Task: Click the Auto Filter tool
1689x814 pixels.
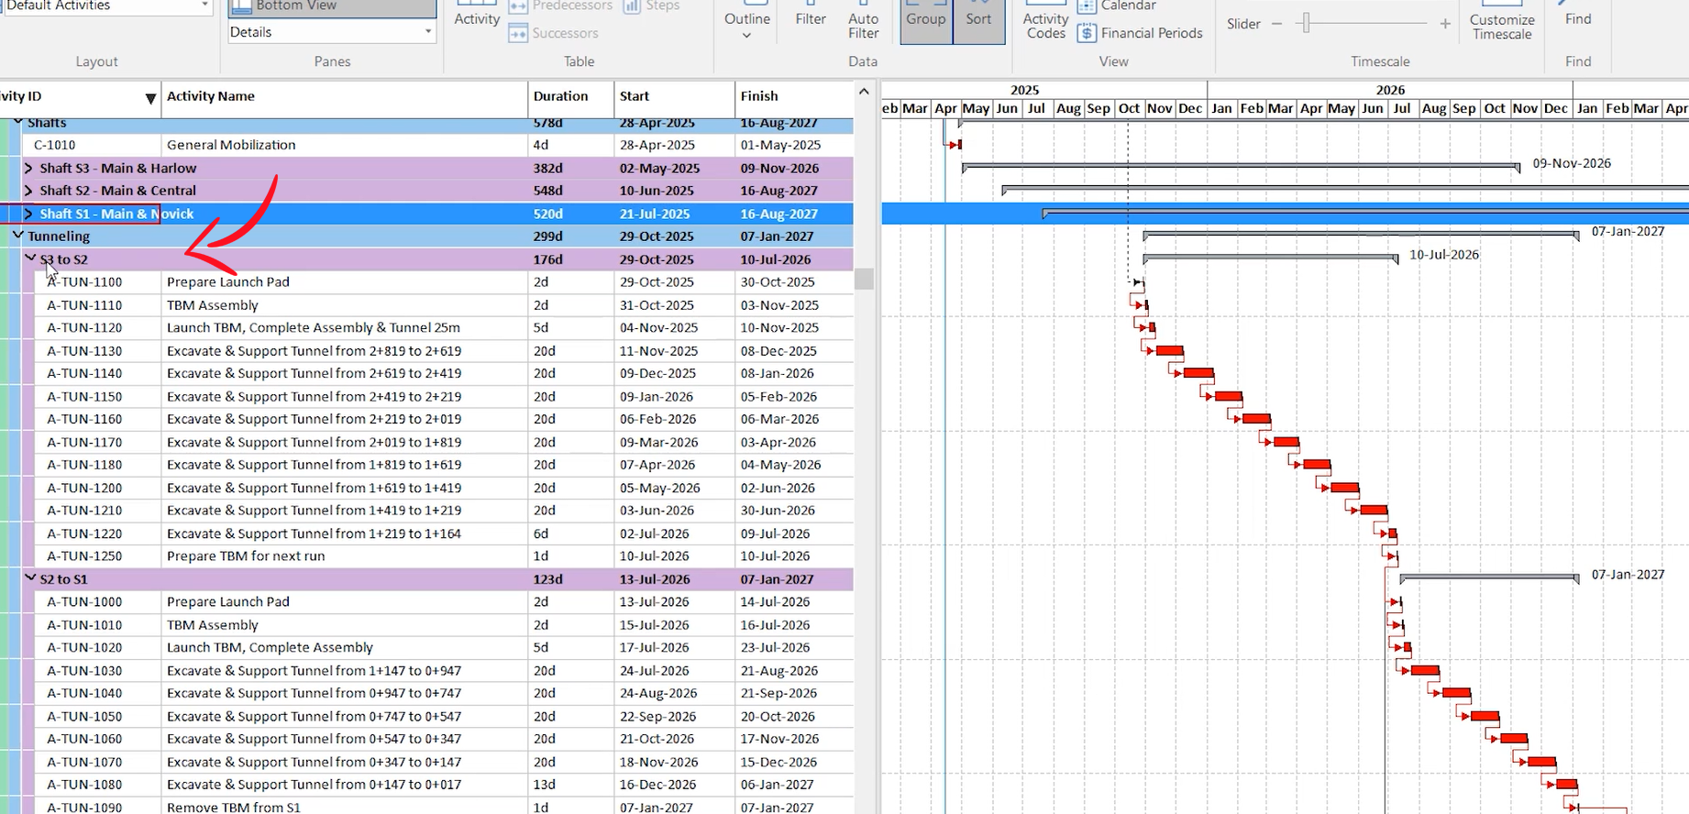Action: pos(863,25)
